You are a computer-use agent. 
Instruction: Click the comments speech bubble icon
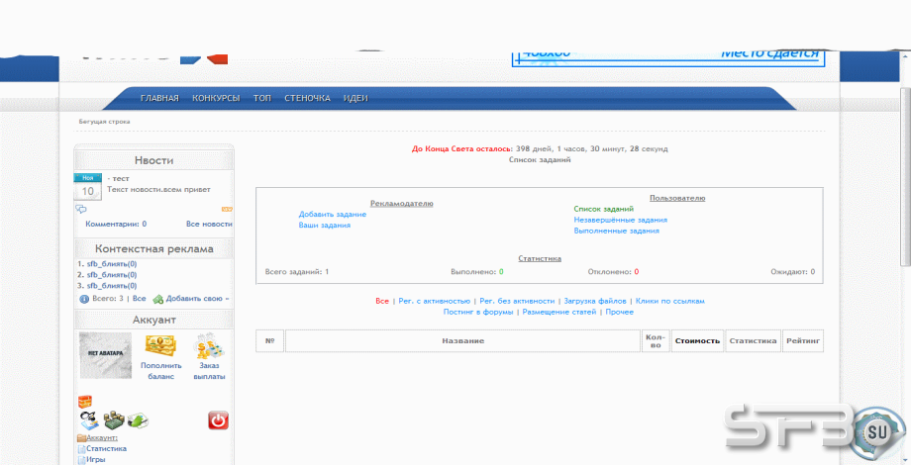pos(81,209)
